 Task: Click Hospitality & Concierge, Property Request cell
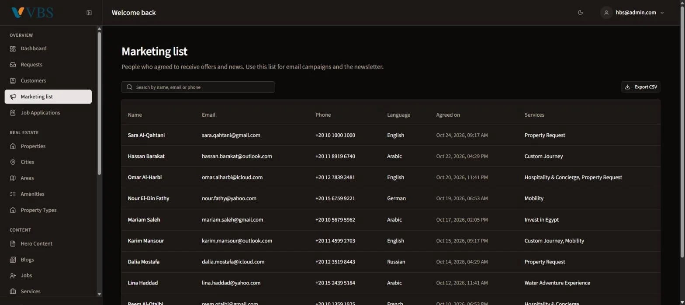coord(573,177)
